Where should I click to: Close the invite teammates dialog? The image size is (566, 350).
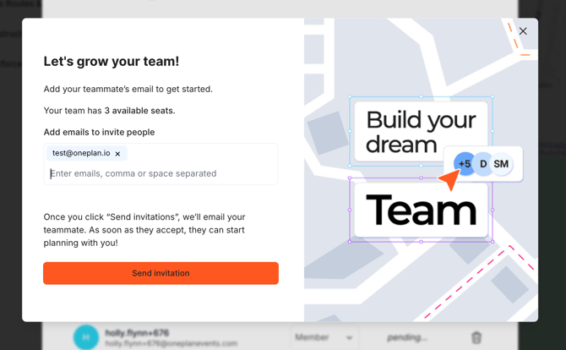pyautogui.click(x=523, y=31)
